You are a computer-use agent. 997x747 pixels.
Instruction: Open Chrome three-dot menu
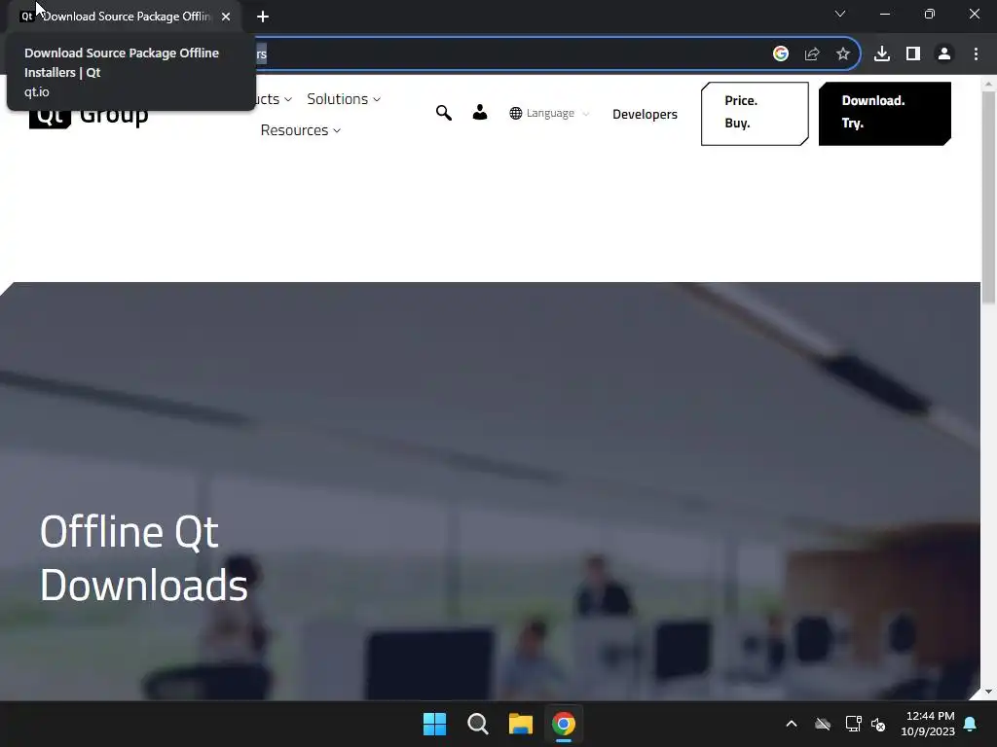976,54
